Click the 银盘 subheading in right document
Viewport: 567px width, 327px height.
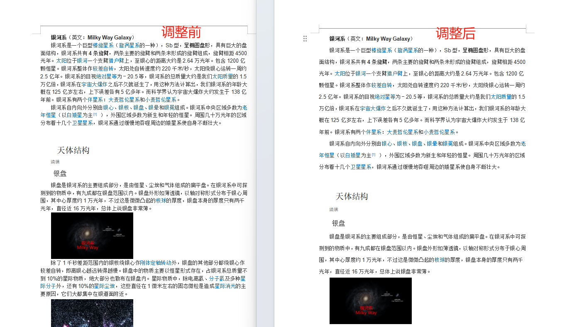[x=338, y=223]
